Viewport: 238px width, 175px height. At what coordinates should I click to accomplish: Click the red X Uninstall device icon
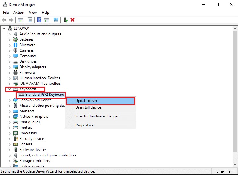73,20
